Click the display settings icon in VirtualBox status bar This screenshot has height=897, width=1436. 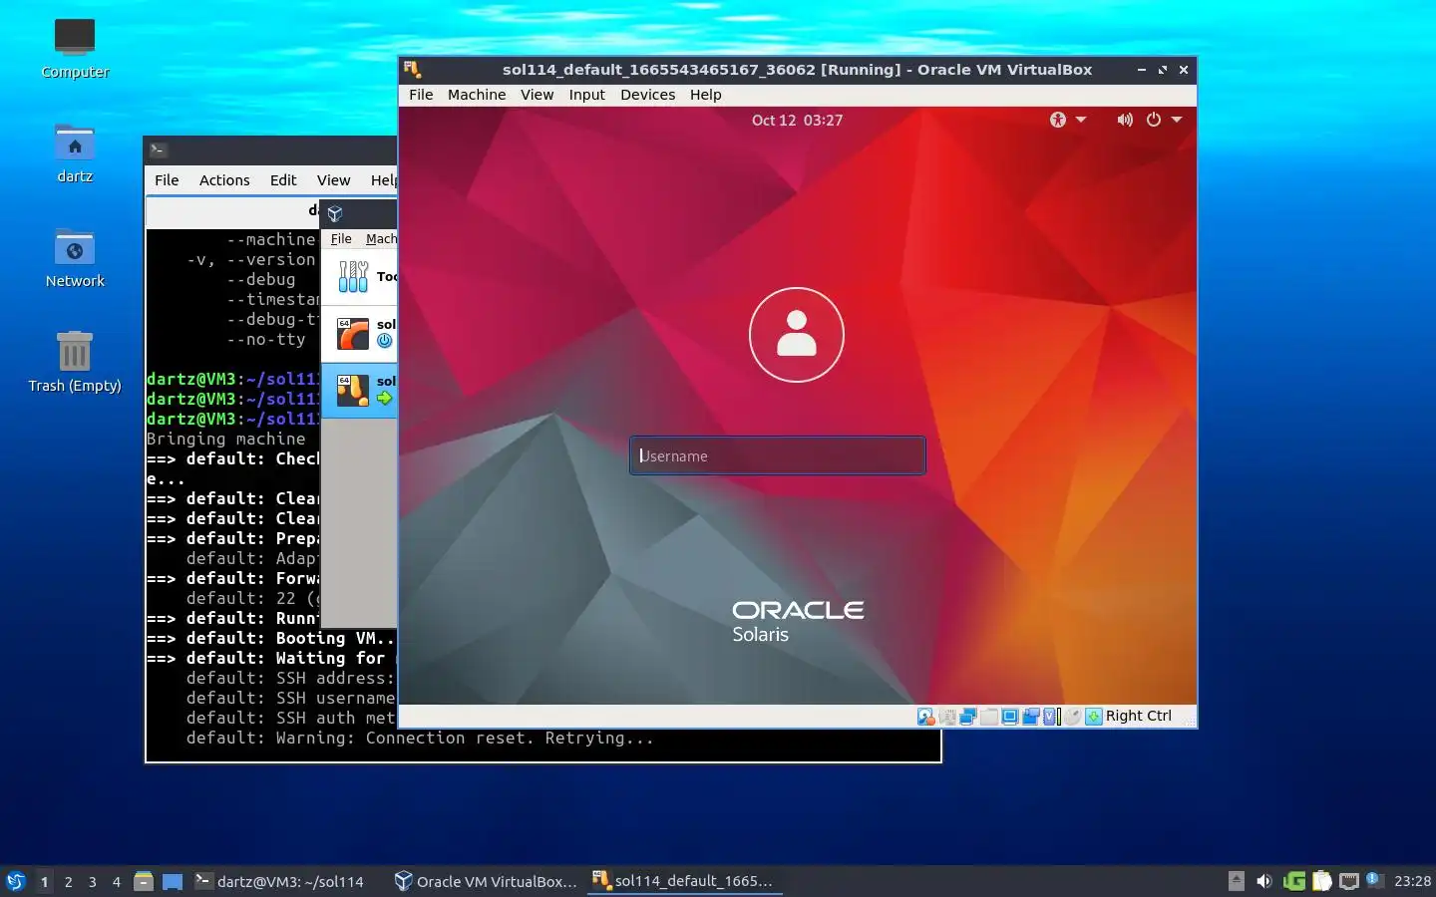pos(1010,716)
